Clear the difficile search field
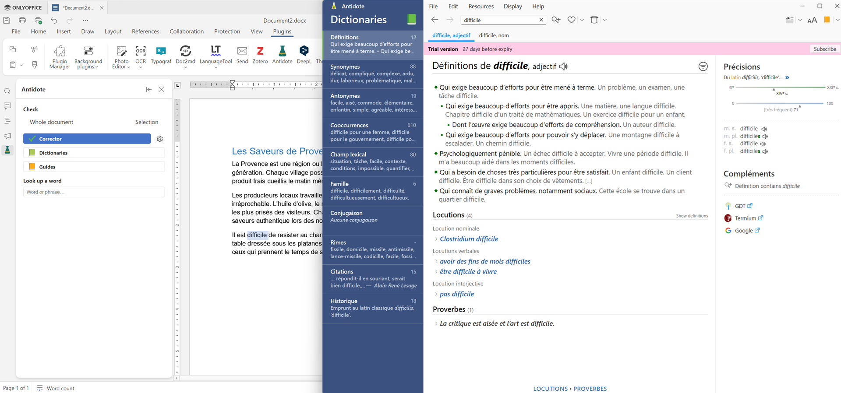Screen dimensions: 841x393 click(x=541, y=20)
